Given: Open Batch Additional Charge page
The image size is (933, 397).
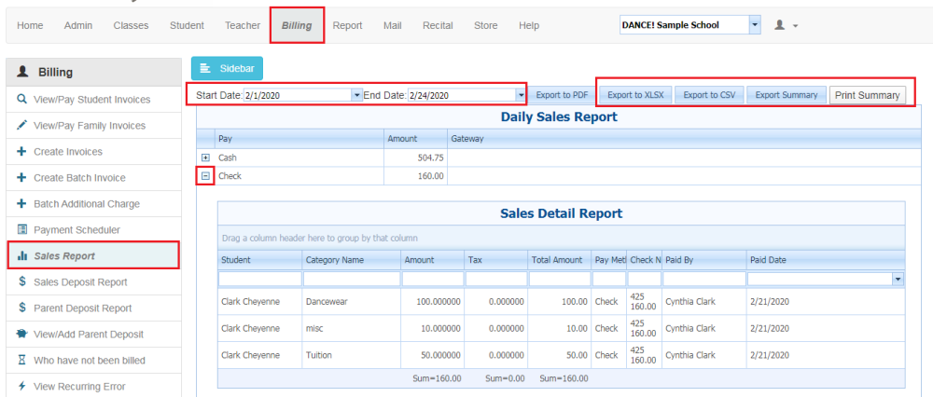Looking at the screenshot, I should (87, 204).
